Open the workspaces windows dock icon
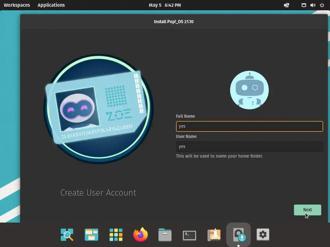 91,234
